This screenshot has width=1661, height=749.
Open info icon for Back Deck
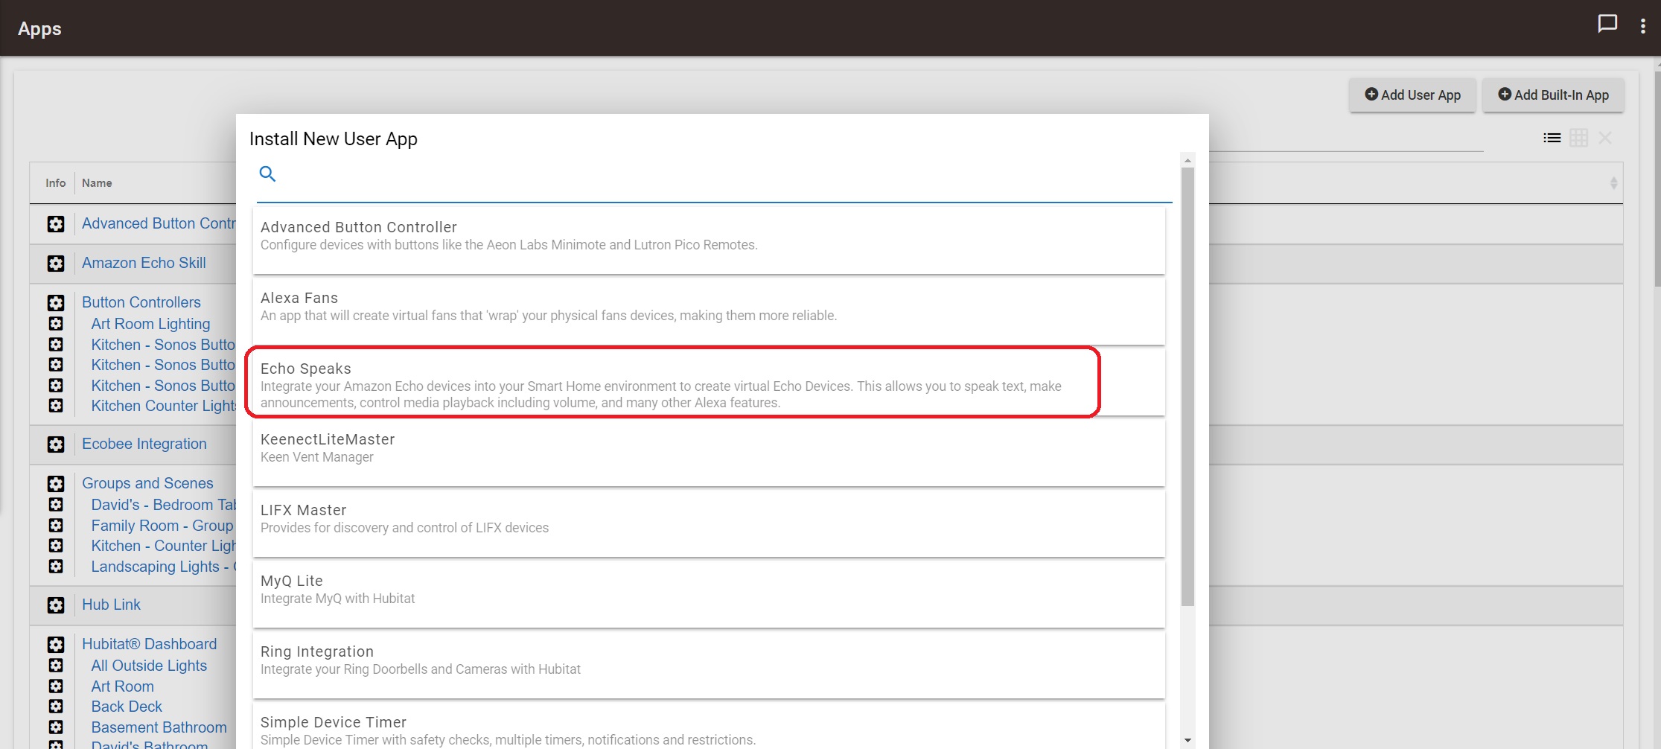click(56, 707)
